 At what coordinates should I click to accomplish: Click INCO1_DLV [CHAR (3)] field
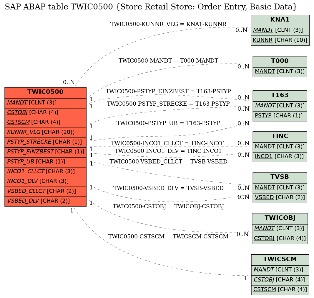coord(45,181)
